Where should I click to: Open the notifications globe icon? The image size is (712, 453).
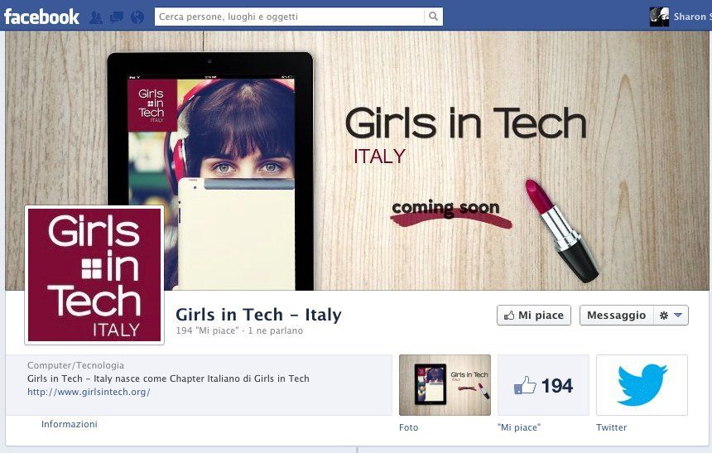point(137,17)
